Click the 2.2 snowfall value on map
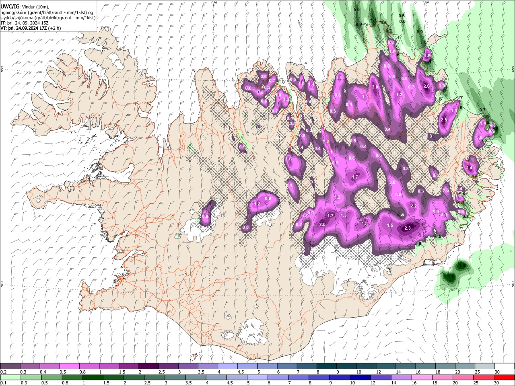This screenshot has height=386, width=515. (x=414, y=206)
